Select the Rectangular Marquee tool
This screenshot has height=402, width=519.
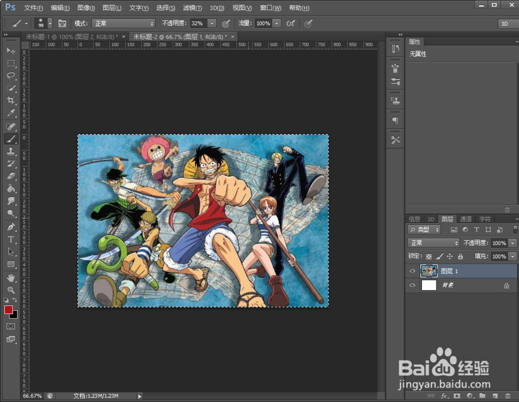tap(11, 63)
